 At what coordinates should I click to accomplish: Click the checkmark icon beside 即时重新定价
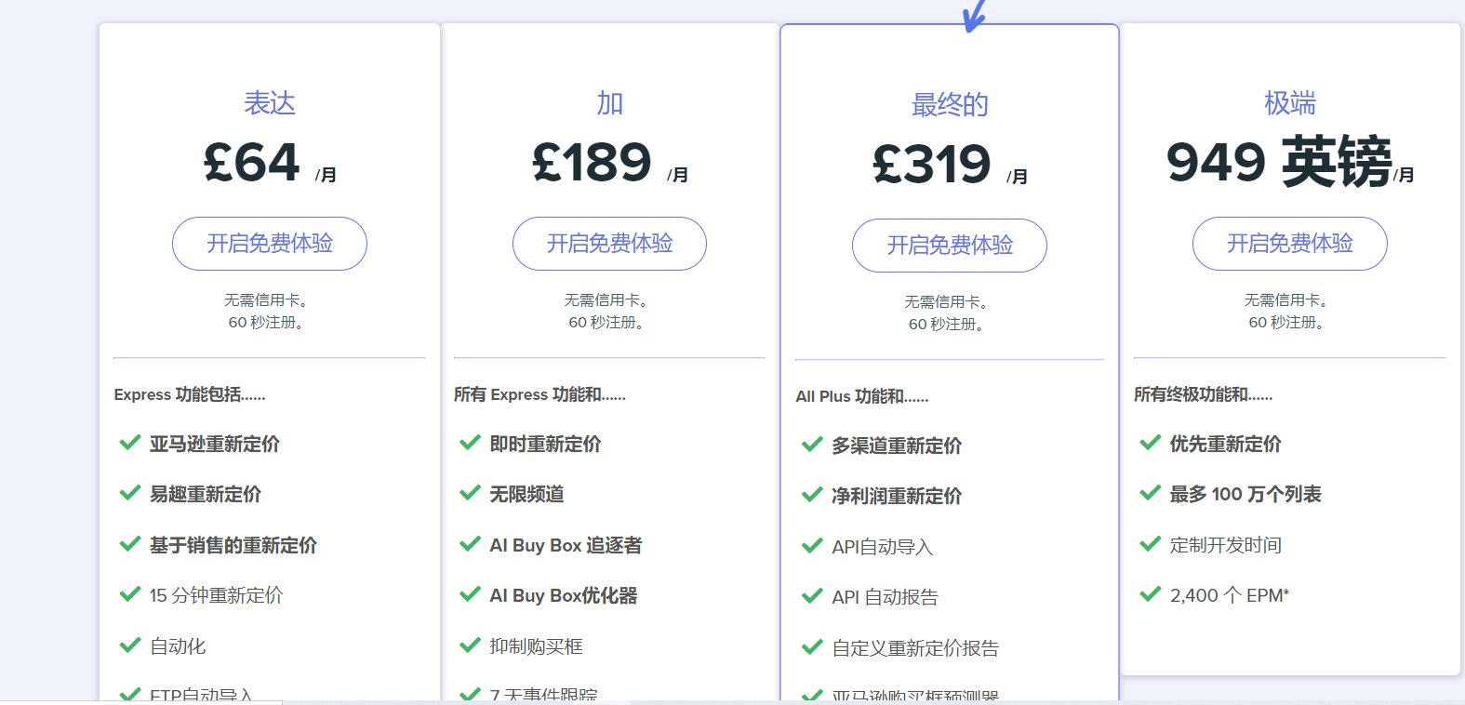(471, 443)
